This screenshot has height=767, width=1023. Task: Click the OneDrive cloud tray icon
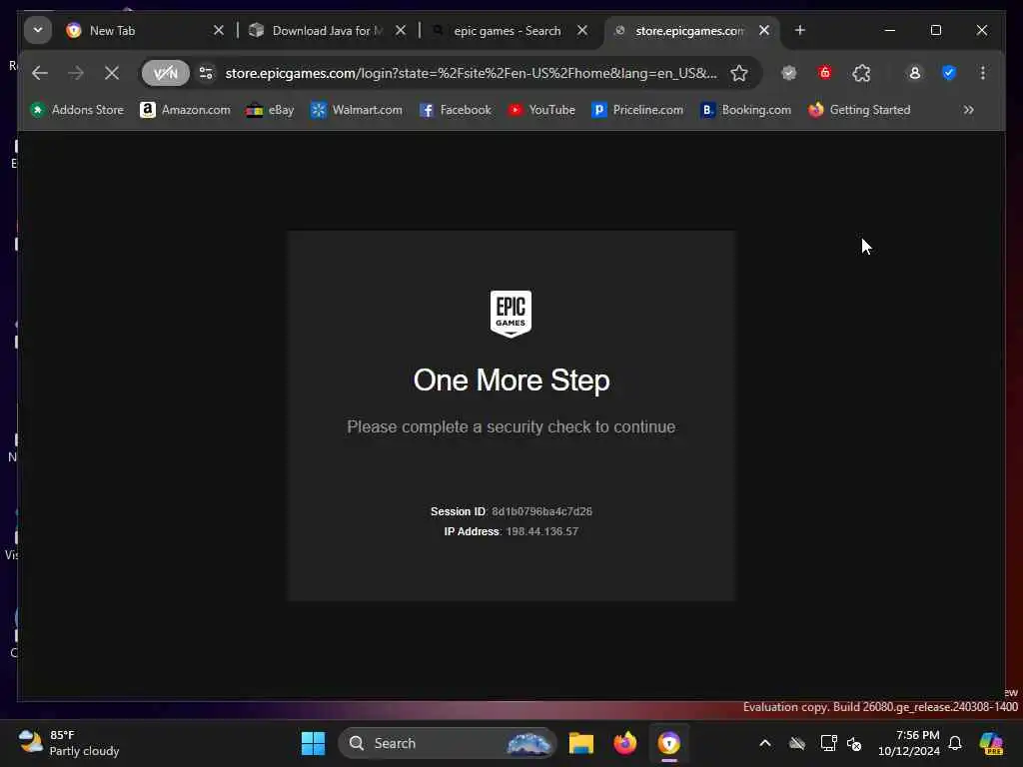point(797,743)
